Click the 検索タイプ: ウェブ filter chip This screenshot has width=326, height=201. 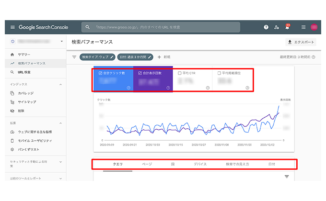coord(97,57)
